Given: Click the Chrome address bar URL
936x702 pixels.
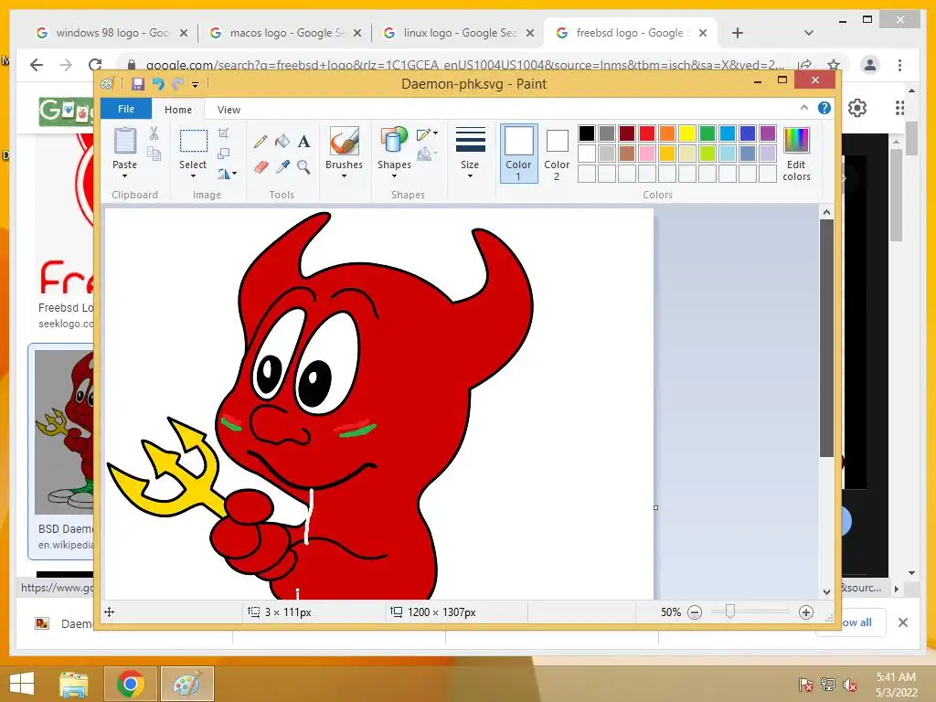Looking at the screenshot, I should 465,65.
